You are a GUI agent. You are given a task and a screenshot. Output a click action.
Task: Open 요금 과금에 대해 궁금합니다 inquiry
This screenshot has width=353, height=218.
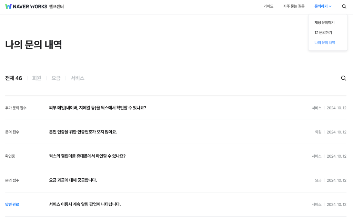pos(73,180)
